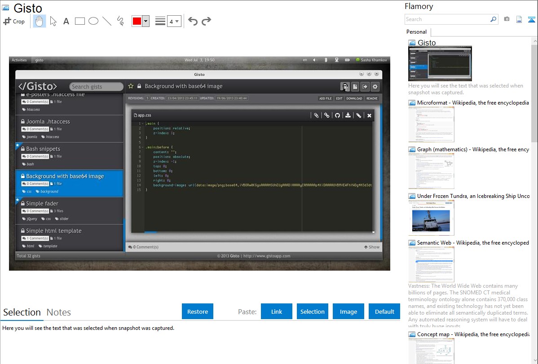Switch to the Notes tab
The height and width of the screenshot is (364, 538).
59,312
